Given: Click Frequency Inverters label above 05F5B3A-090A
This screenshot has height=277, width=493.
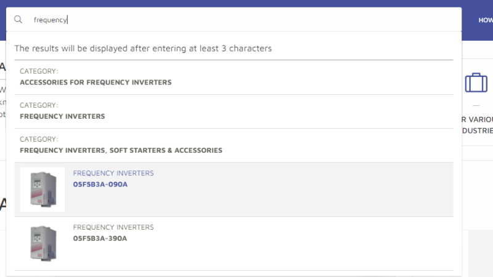Looking at the screenshot, I should point(113,173).
